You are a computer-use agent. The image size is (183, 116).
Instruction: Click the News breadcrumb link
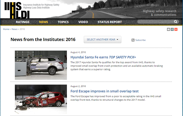[15, 29]
